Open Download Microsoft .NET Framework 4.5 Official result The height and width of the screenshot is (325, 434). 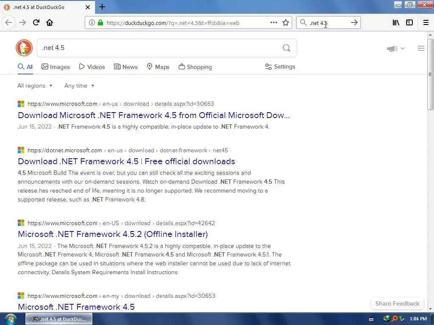[x=153, y=115]
